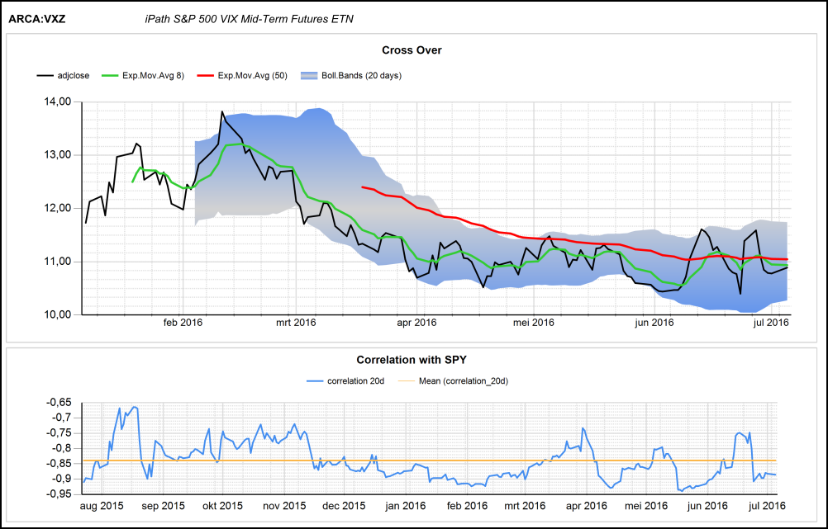Click the orange Mean correlation legend marker

pyautogui.click(x=406, y=380)
